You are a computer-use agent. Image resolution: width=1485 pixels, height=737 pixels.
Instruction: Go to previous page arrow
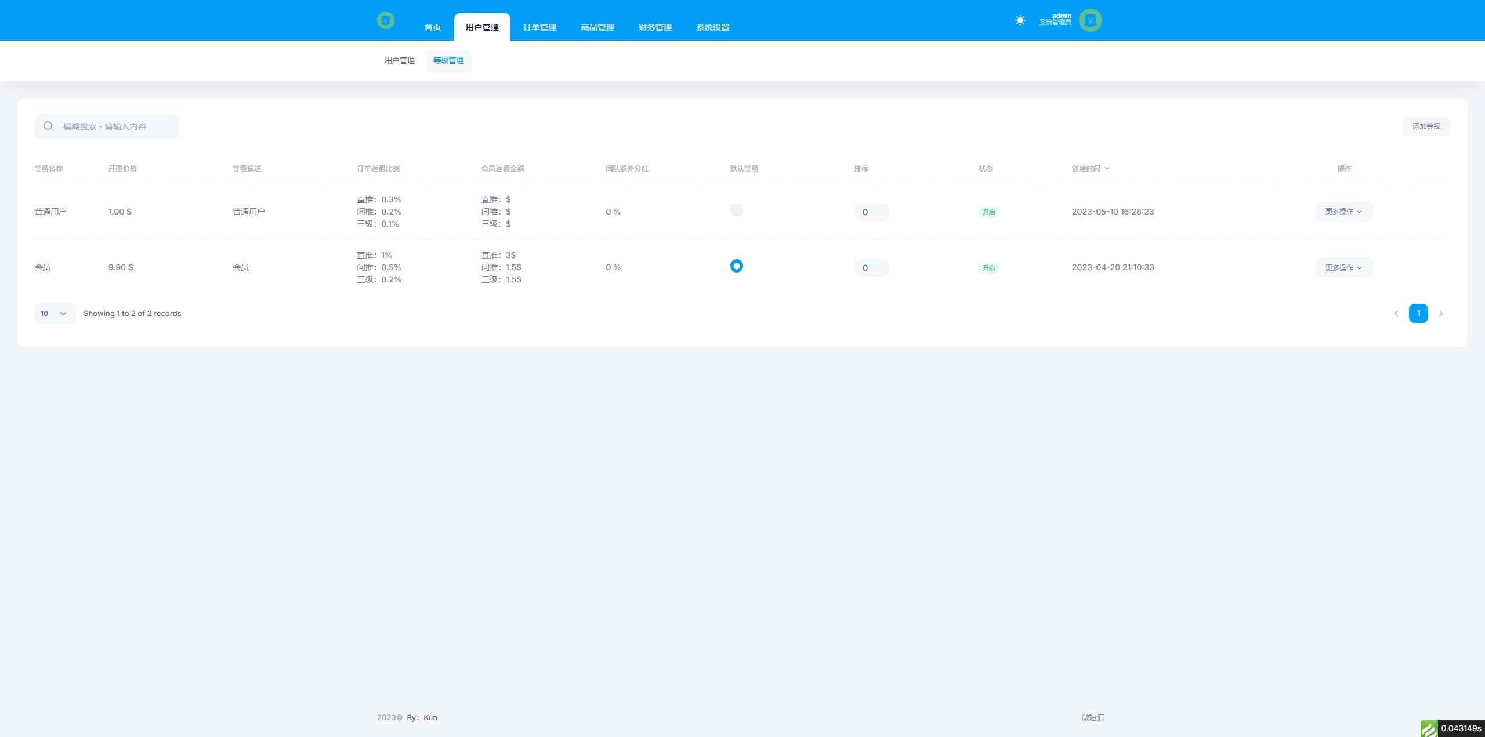tap(1396, 314)
